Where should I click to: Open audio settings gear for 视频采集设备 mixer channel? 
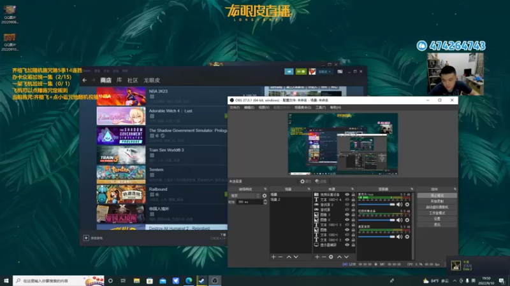407,220
